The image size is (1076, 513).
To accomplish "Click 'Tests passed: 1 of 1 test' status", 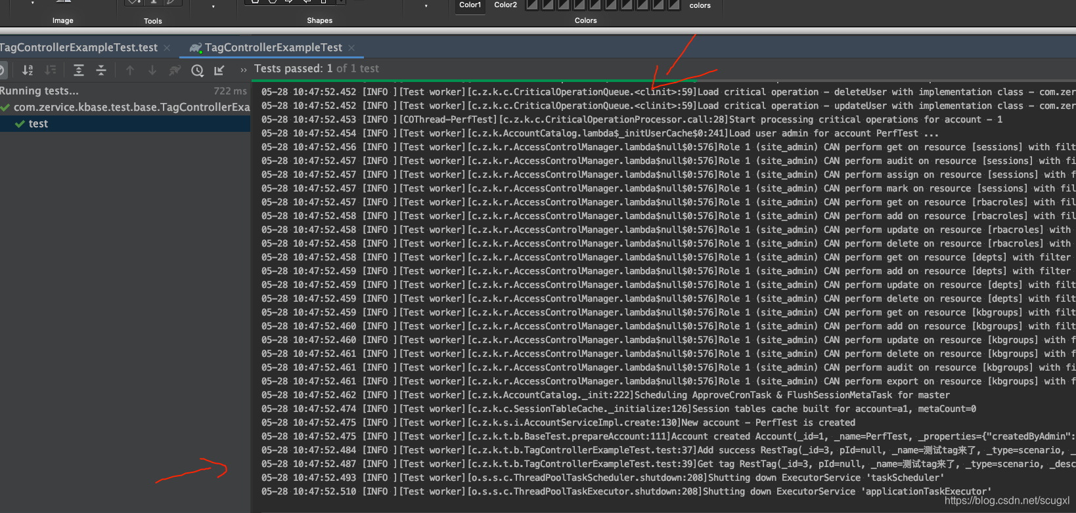I will [317, 68].
